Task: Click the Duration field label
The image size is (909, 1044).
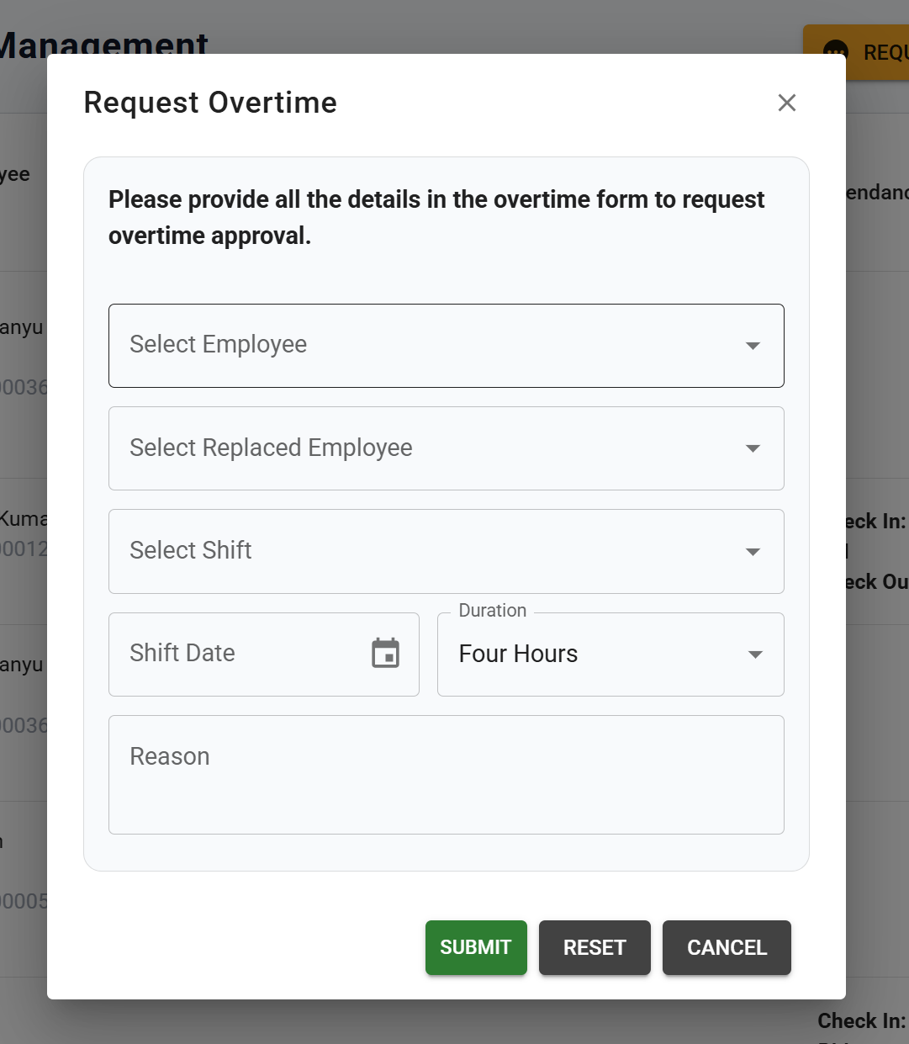Action: click(x=493, y=611)
